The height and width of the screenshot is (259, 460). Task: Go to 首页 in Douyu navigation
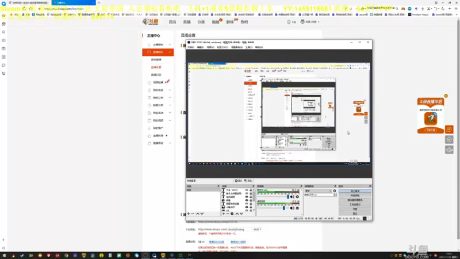[x=172, y=22]
